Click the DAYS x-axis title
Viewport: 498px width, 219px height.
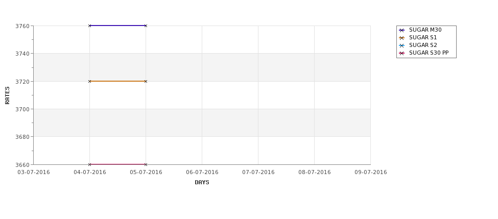coord(202,183)
